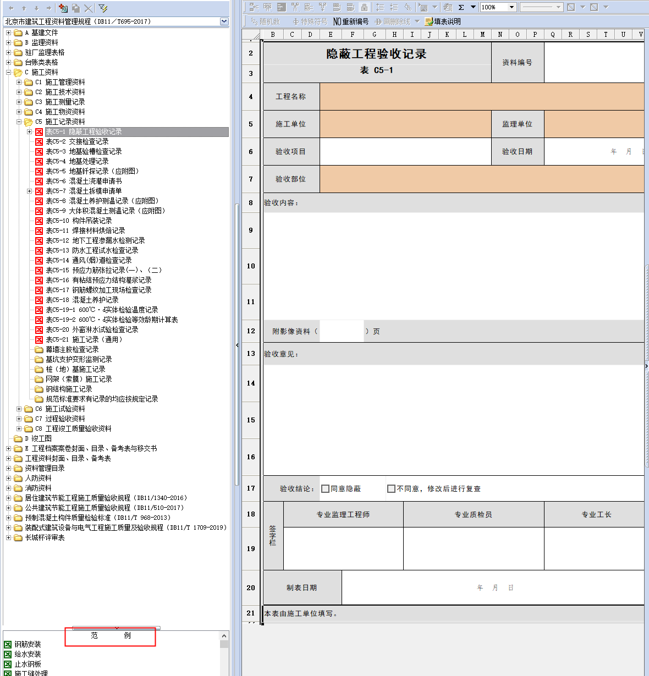Select 资料管理目录 in tree
This screenshot has width=649, height=676.
pyautogui.click(x=45, y=469)
